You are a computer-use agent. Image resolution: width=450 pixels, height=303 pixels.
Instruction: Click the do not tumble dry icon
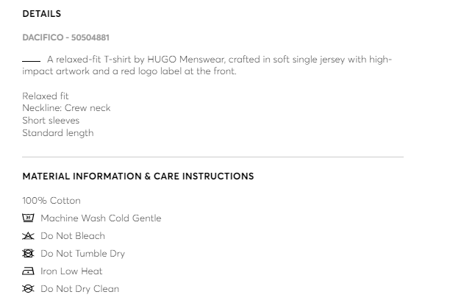coord(28,254)
